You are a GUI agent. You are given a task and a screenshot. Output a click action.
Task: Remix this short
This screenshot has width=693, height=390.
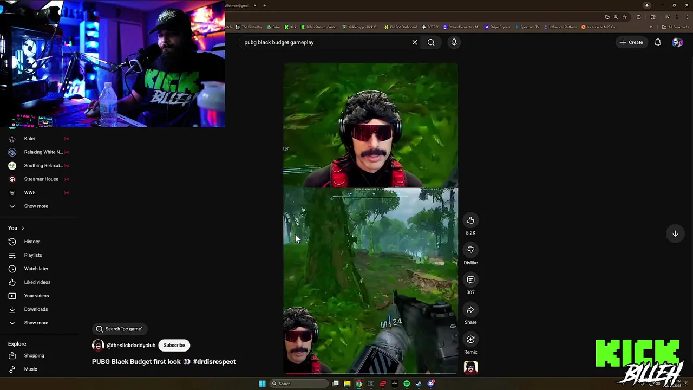tap(470, 339)
